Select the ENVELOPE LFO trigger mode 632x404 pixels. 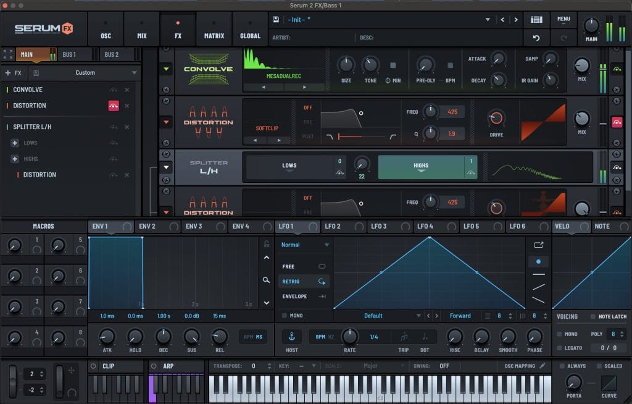[304, 297]
